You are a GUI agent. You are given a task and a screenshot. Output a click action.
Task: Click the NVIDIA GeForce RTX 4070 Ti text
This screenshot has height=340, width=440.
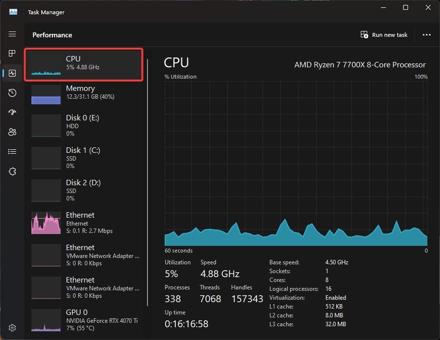102,321
